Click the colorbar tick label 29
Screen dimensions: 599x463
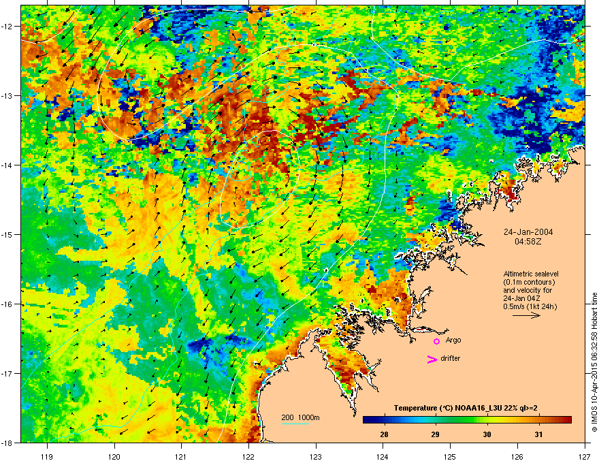pyautogui.click(x=435, y=434)
